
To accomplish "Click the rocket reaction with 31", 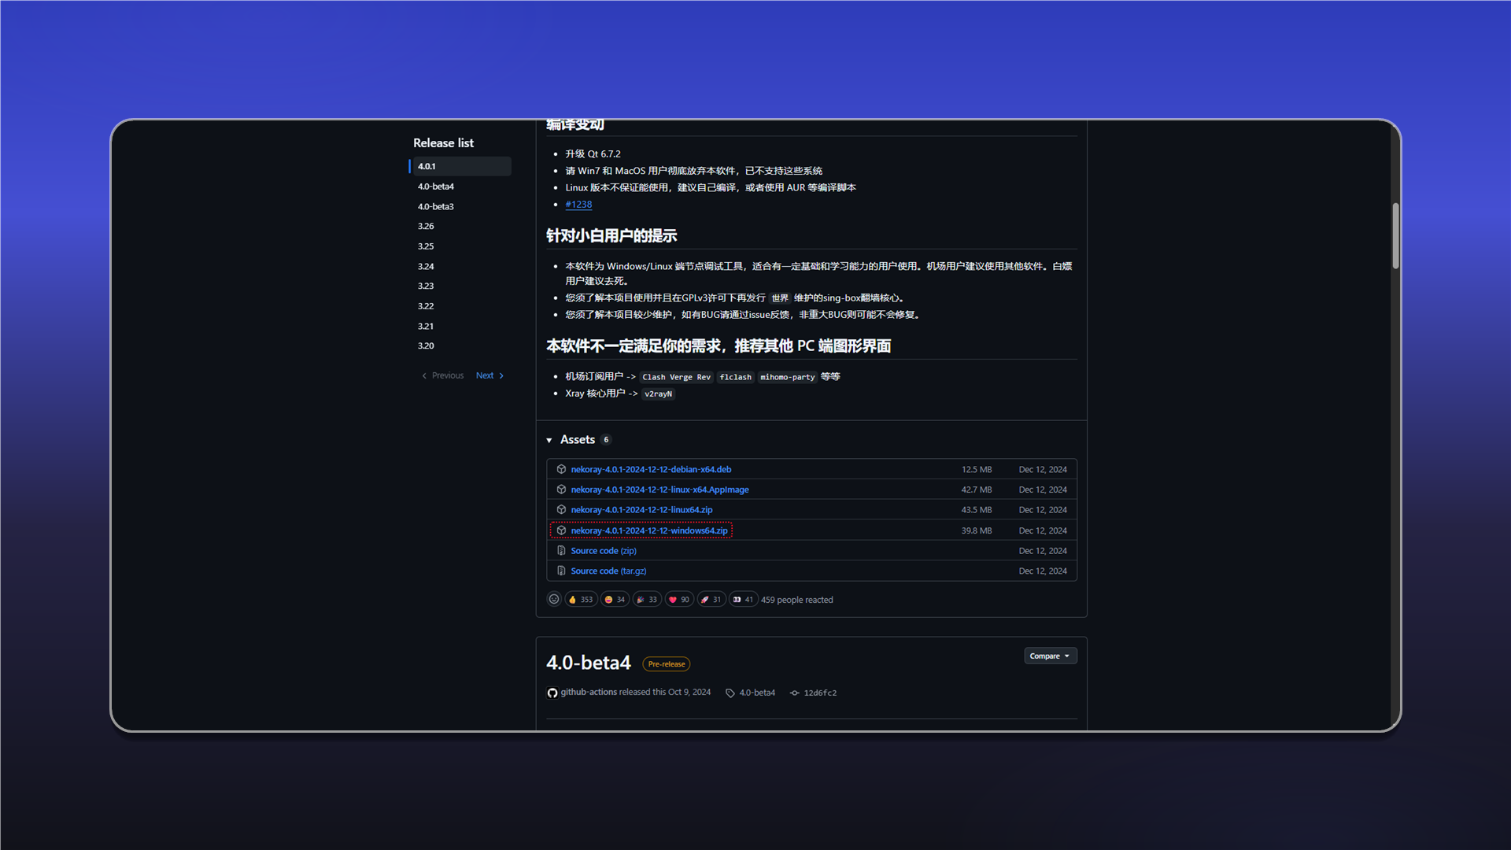I will (x=711, y=600).
